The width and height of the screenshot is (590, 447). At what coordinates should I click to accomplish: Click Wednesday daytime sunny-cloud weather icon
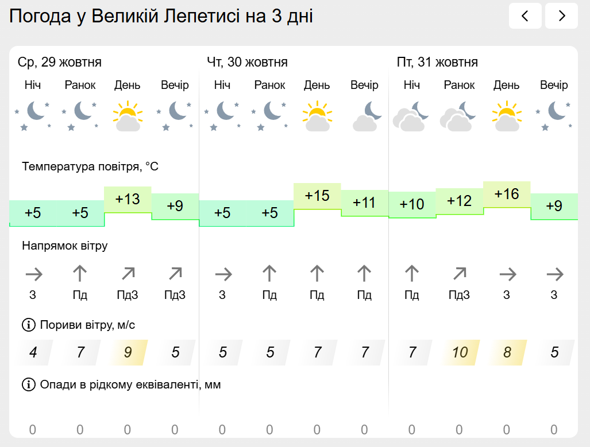coord(127,116)
